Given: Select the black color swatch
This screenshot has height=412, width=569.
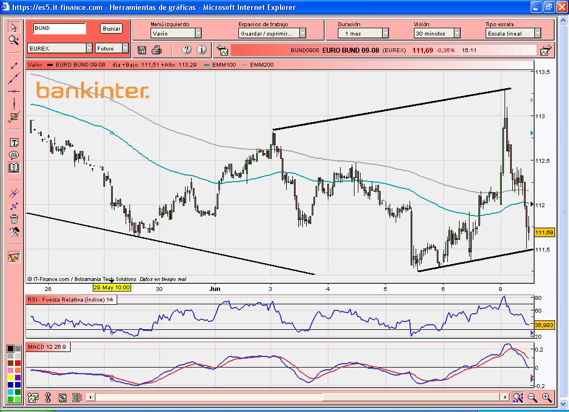Looking at the screenshot, I should 11,349.
